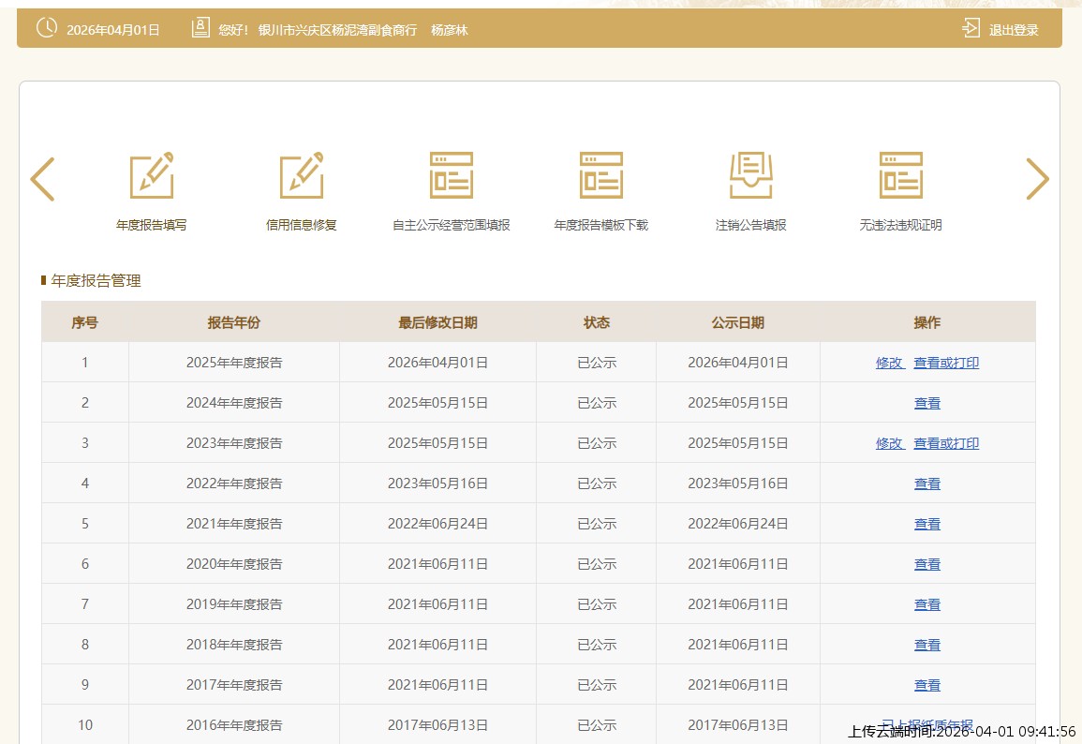Click the 2021年年度报告 row cell
Image resolution: width=1082 pixels, height=744 pixels.
point(234,524)
